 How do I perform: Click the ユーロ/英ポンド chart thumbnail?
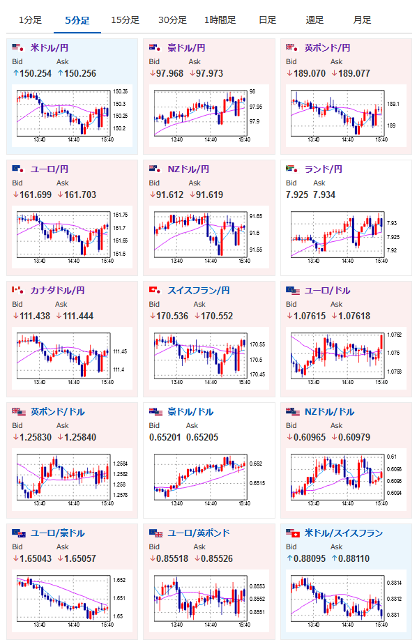click(x=209, y=601)
